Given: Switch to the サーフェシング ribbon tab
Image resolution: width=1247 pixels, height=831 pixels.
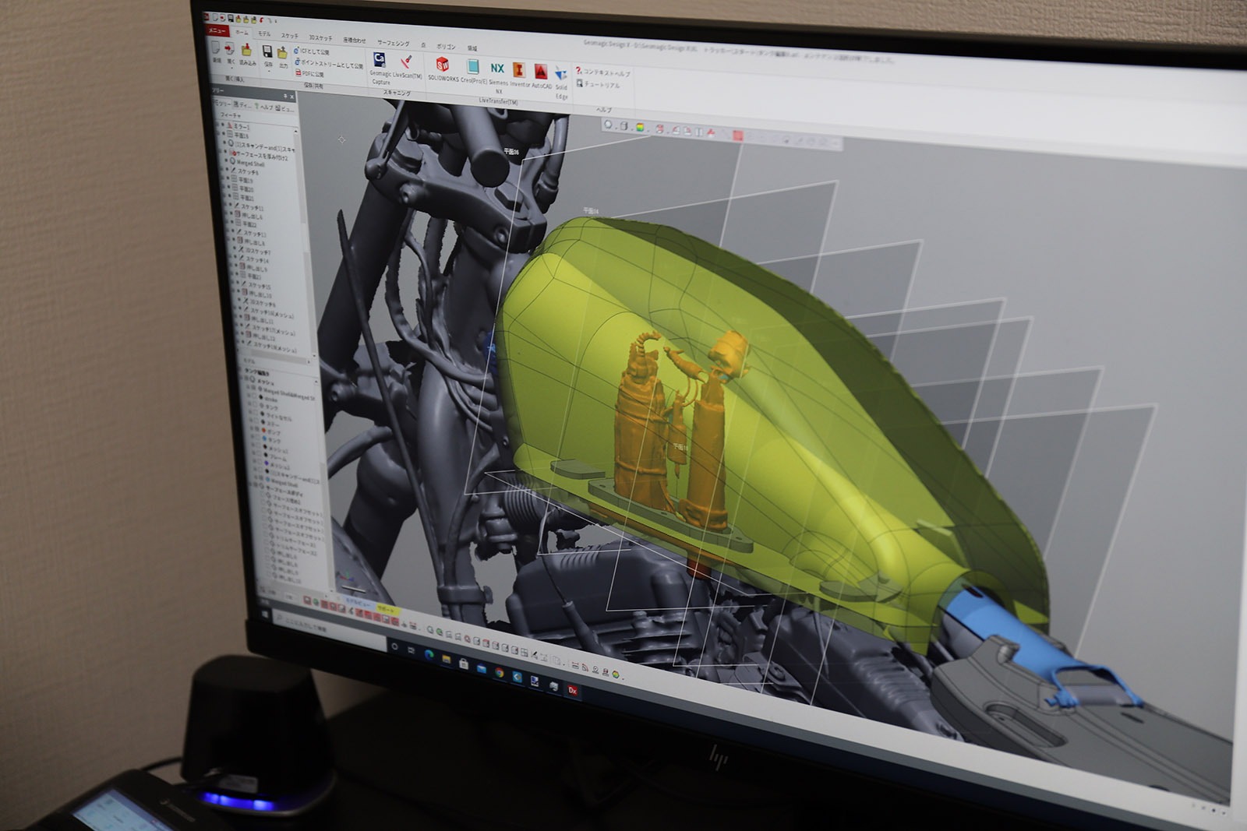Looking at the screenshot, I should coord(394,44).
